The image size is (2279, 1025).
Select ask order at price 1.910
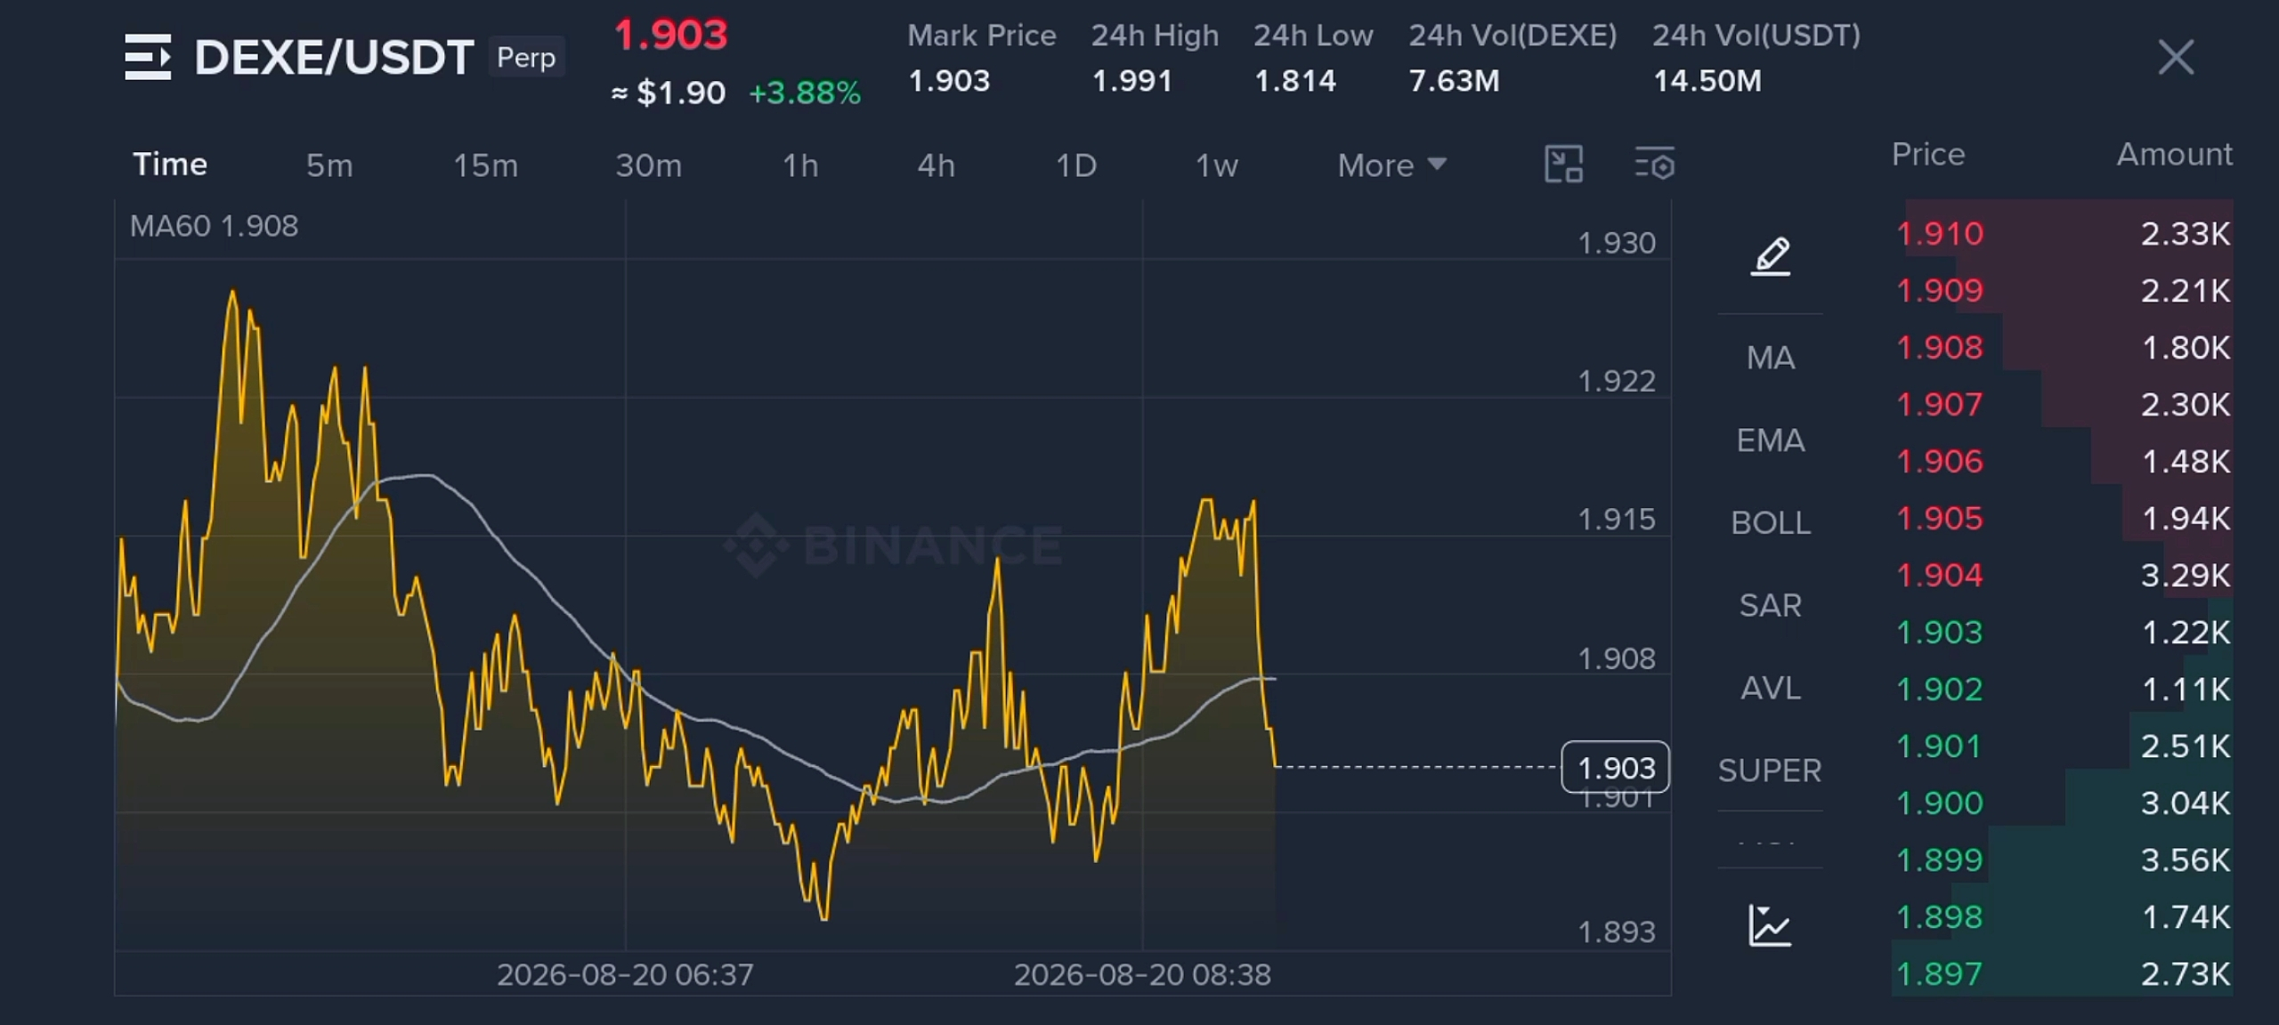[2063, 233]
